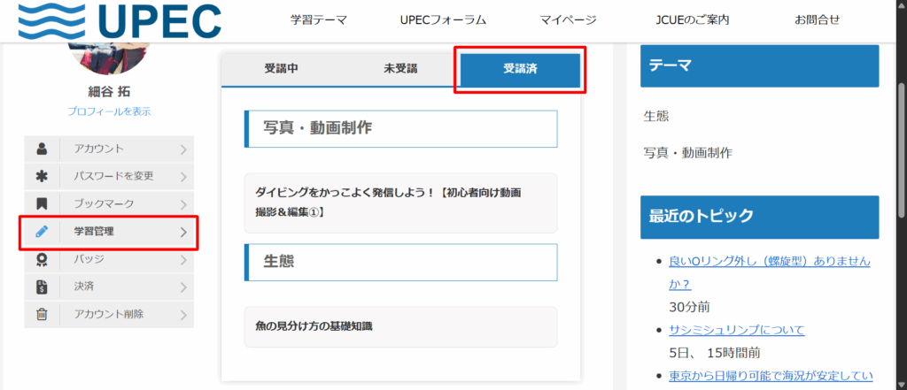Viewport: 907px width, 390px height.
Task: Click the asterisk icon for パスワードを変更
Action: point(42,176)
